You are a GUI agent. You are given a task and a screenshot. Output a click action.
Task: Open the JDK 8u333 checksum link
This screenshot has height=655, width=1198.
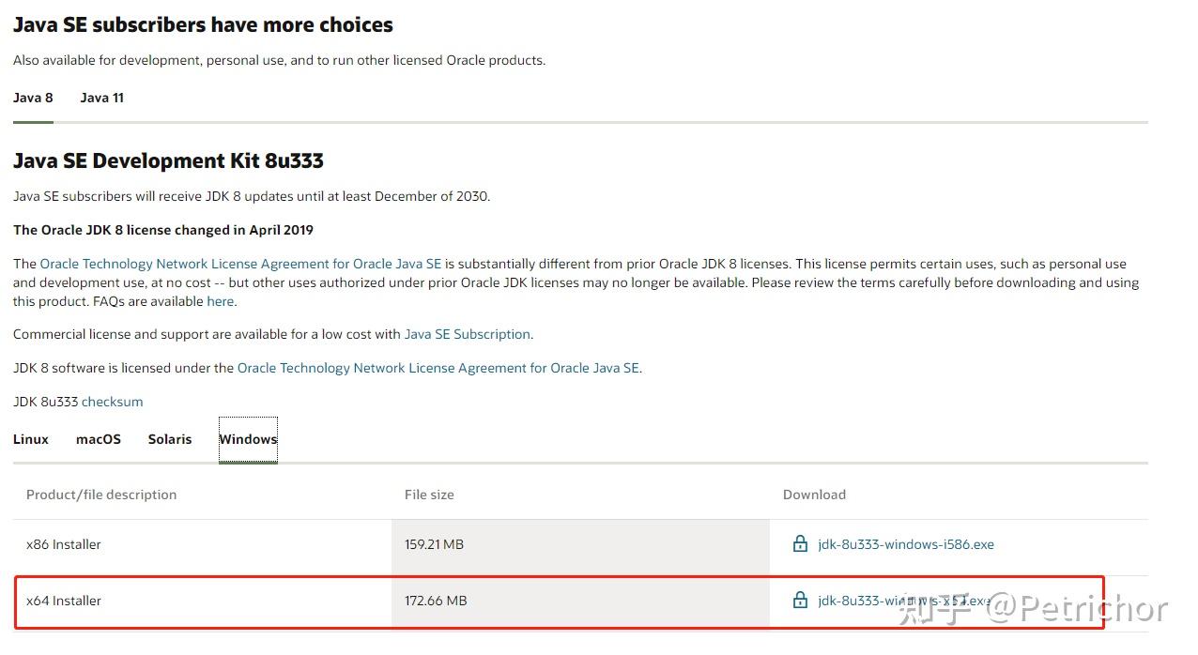coord(112,402)
